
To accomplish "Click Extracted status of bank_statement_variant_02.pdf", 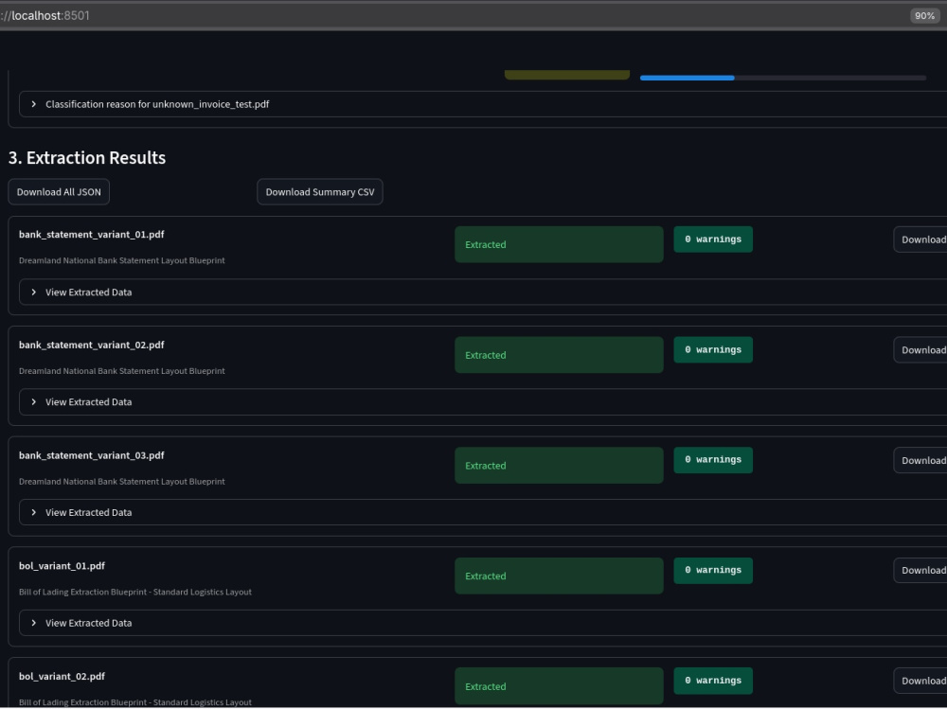I will (559, 355).
